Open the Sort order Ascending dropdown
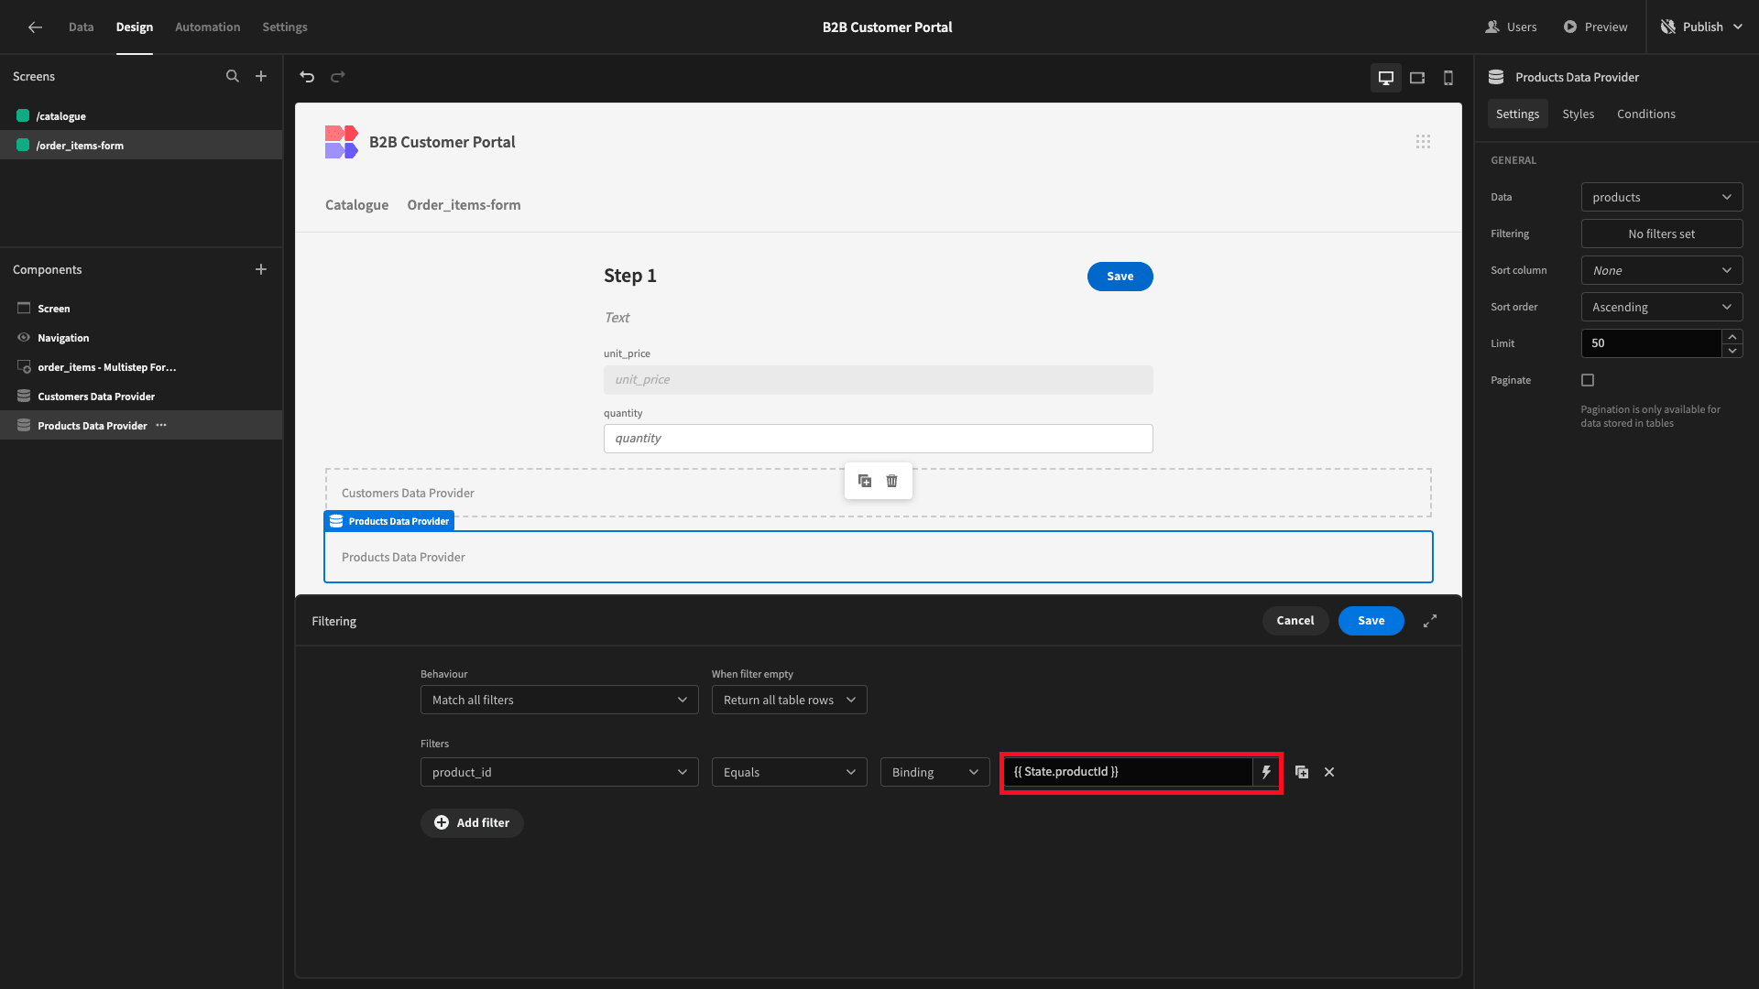Screen dimensions: 1759x989 click(1662, 307)
